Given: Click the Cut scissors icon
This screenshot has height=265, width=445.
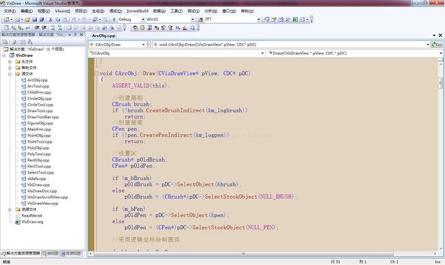Looking at the screenshot, I should (51, 20).
